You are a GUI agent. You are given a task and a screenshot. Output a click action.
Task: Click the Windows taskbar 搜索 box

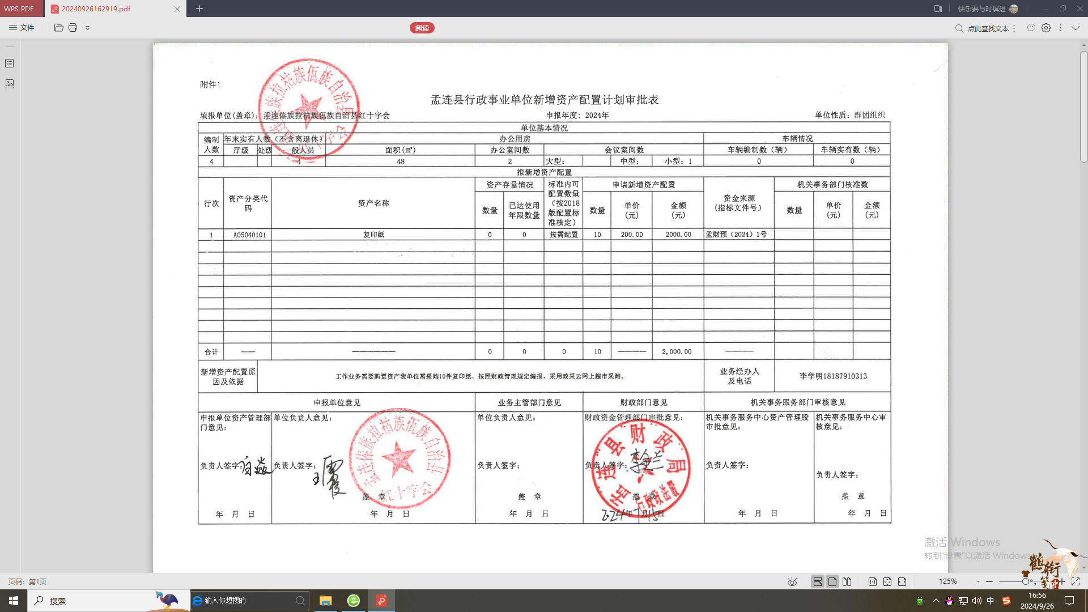click(x=108, y=601)
